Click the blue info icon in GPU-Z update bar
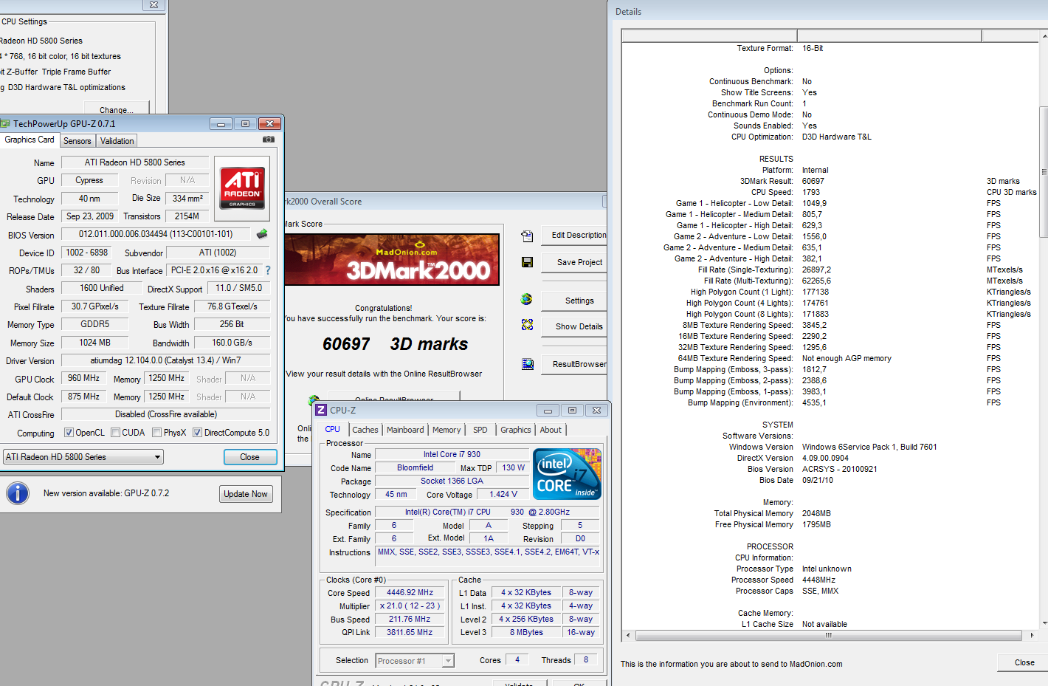Viewport: 1048px width, 686px height. coord(18,493)
